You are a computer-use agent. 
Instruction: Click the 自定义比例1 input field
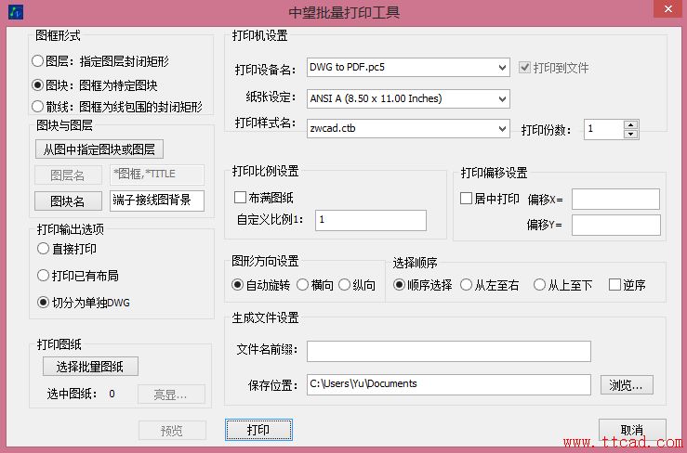(x=371, y=220)
